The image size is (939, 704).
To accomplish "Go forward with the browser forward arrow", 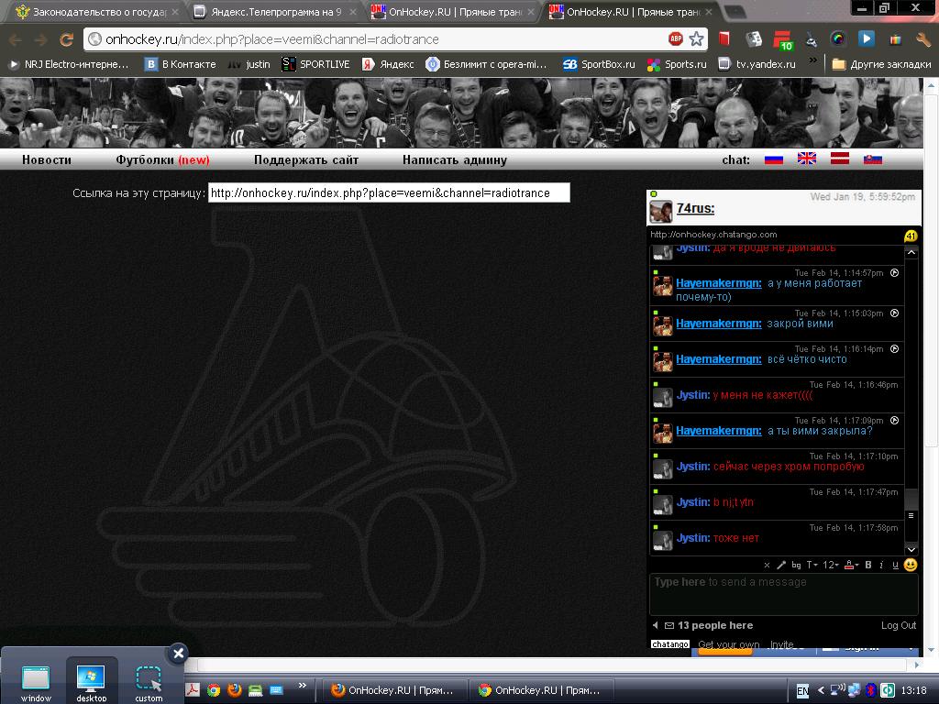I will pos(40,39).
